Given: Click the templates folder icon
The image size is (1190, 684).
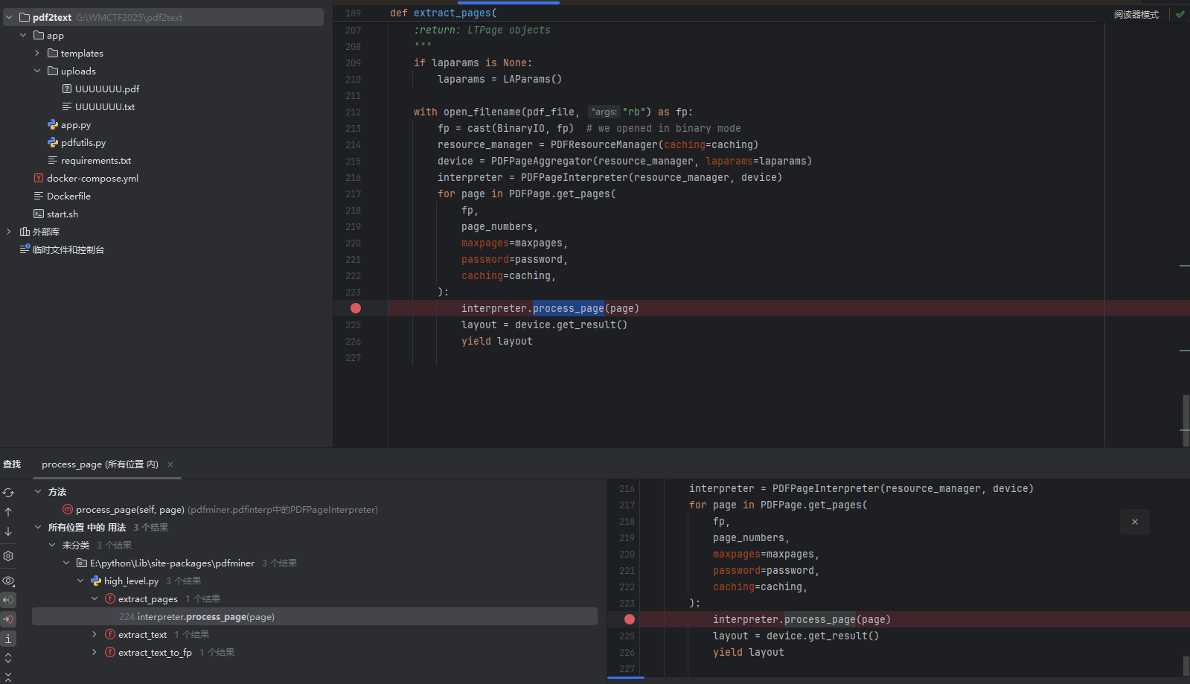Looking at the screenshot, I should [53, 53].
